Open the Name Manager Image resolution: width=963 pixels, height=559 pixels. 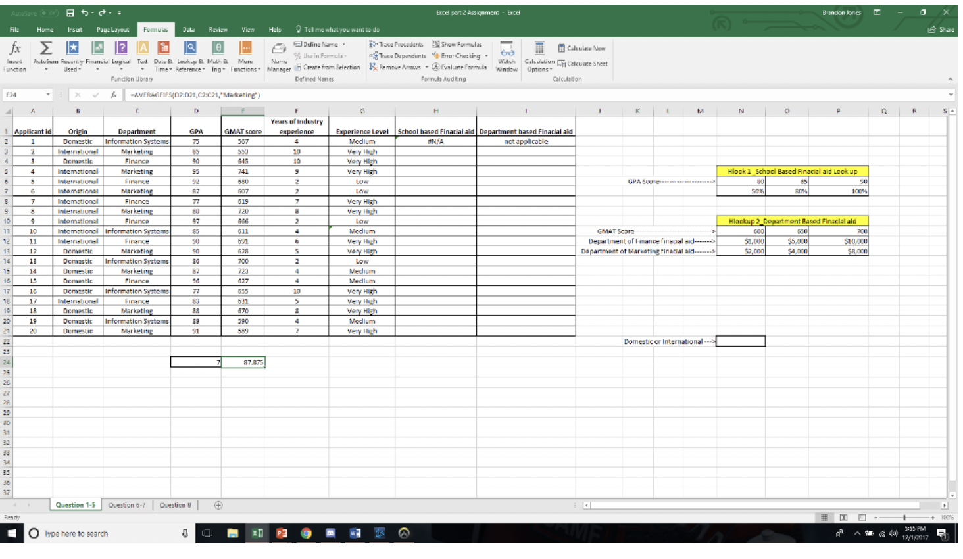tap(278, 58)
